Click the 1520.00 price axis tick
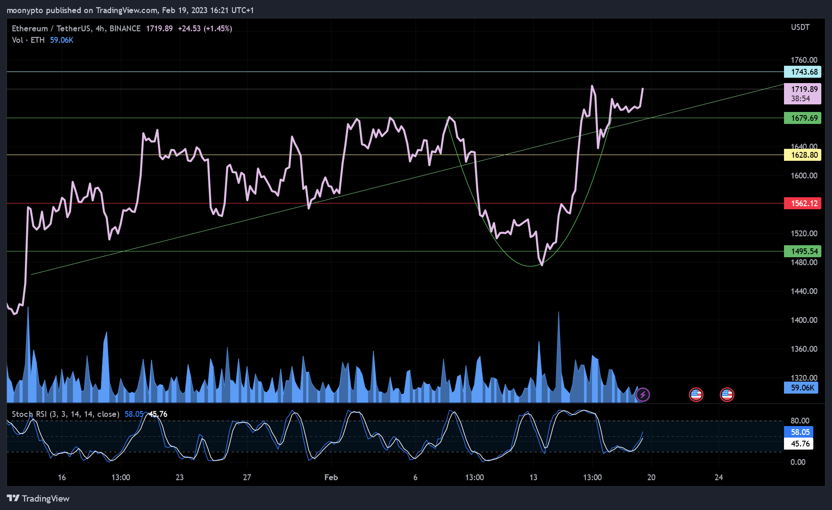This screenshot has width=832, height=510. [x=804, y=233]
